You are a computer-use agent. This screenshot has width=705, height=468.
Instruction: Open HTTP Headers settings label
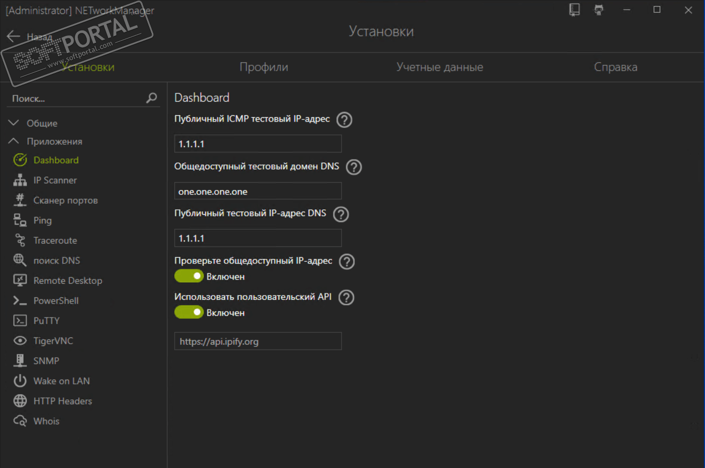(63, 401)
